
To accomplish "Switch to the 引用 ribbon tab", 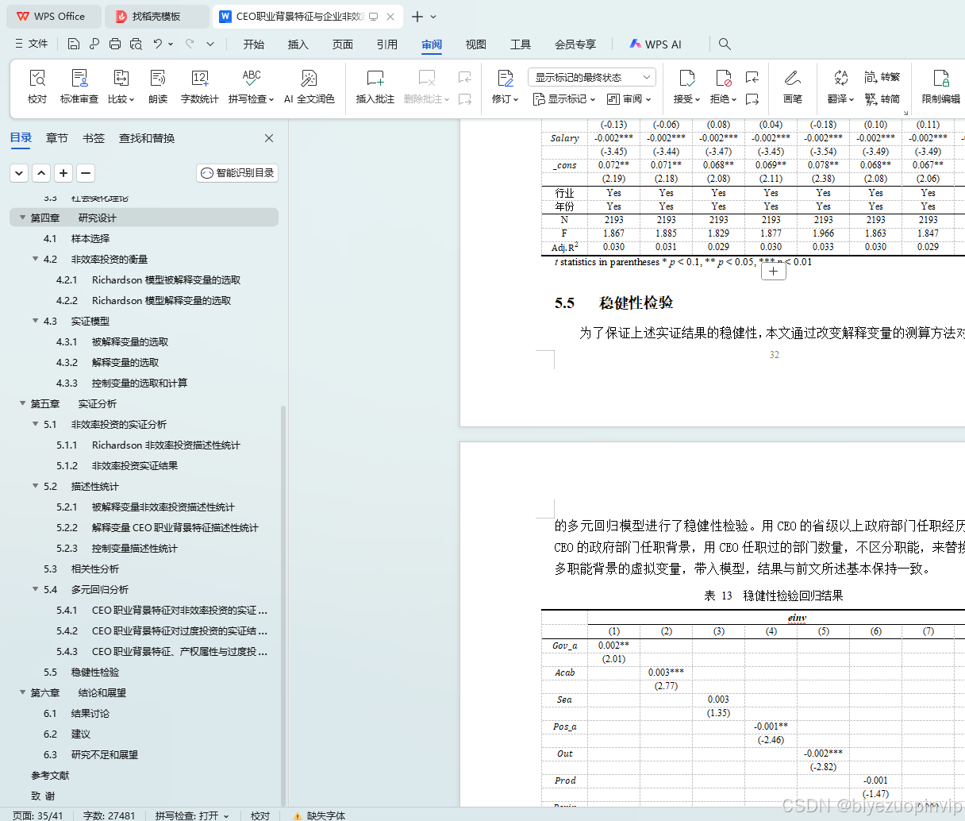I will [x=387, y=44].
